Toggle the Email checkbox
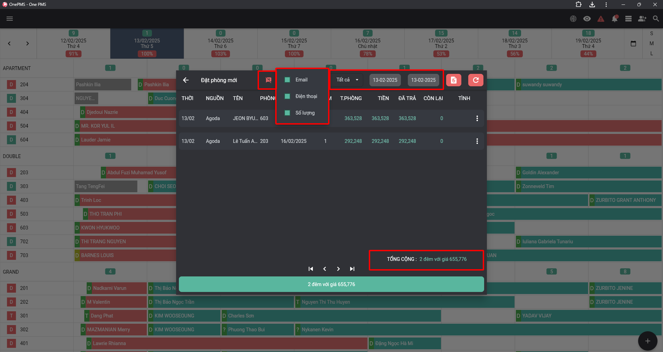 [287, 80]
